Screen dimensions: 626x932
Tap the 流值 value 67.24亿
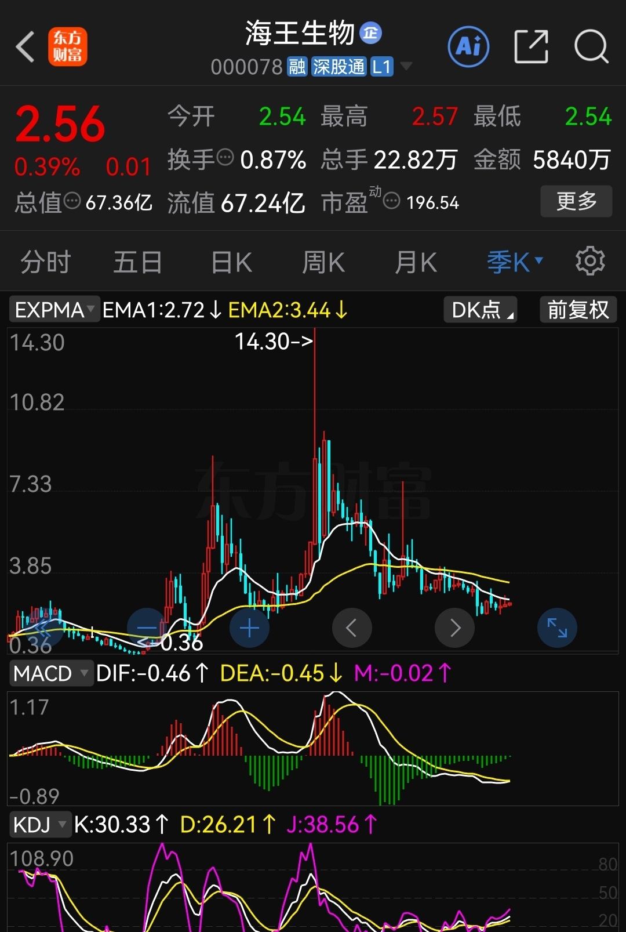tap(263, 203)
